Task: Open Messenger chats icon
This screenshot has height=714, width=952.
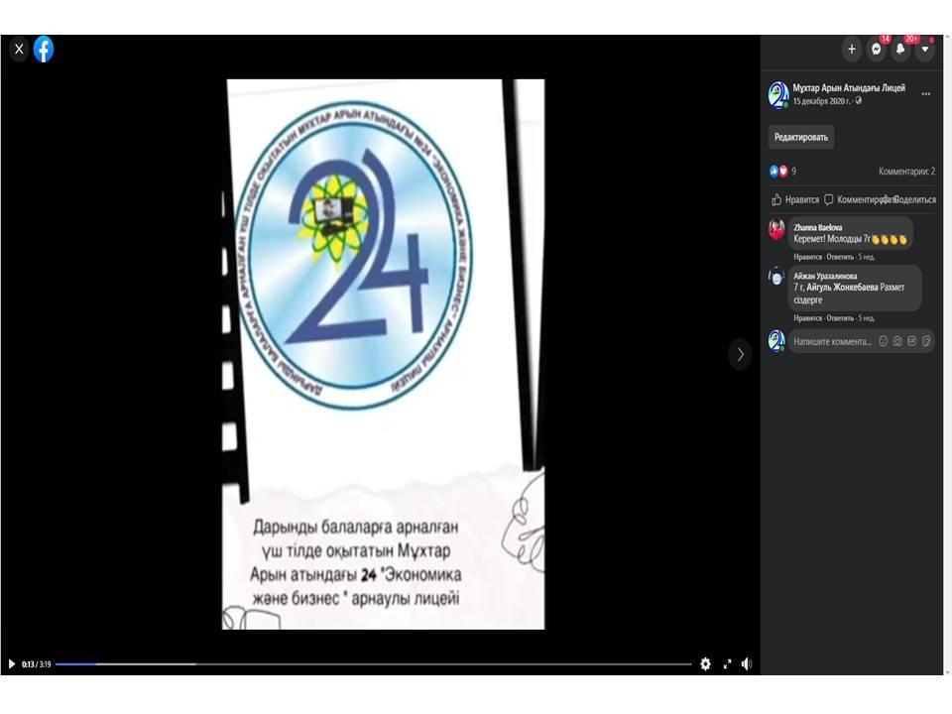Action: pos(876,49)
